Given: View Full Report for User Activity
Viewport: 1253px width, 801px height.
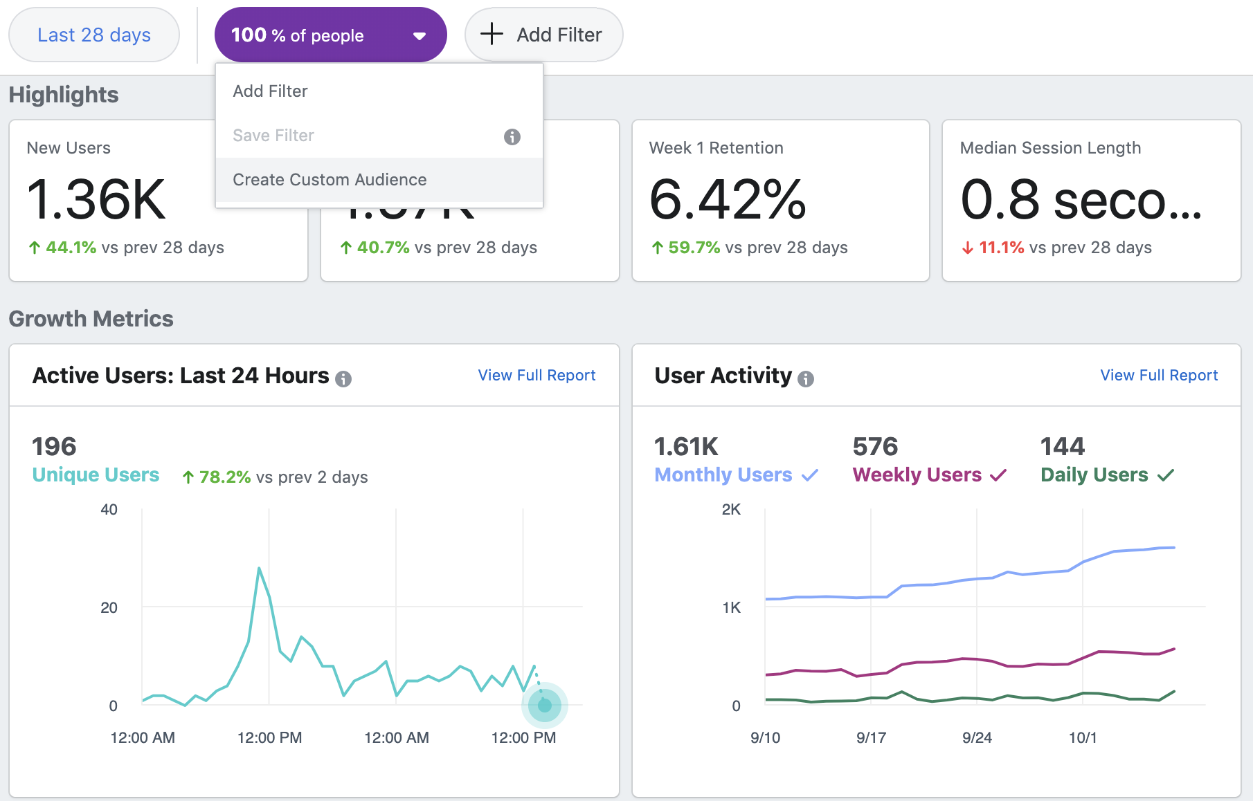Looking at the screenshot, I should (1158, 375).
